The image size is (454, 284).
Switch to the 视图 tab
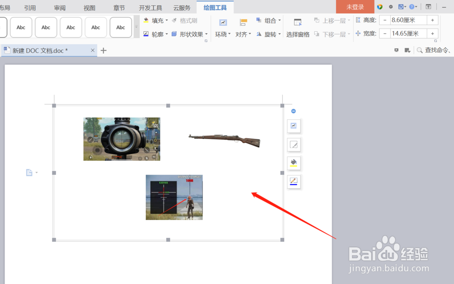pyautogui.click(x=89, y=8)
